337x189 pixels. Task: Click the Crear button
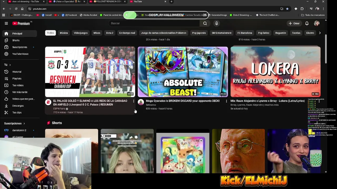(x=294, y=23)
